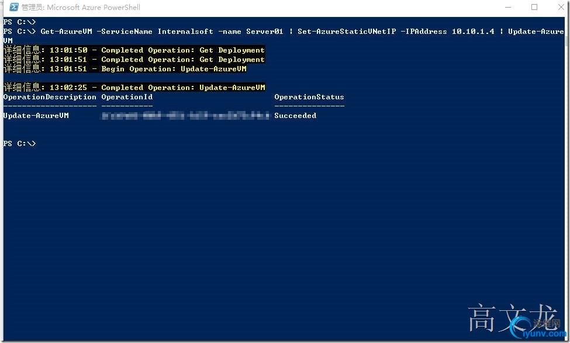Click the 'Get-AzureVM' cmdlet in command line
The width and height of the screenshot is (570, 343).
pos(66,32)
